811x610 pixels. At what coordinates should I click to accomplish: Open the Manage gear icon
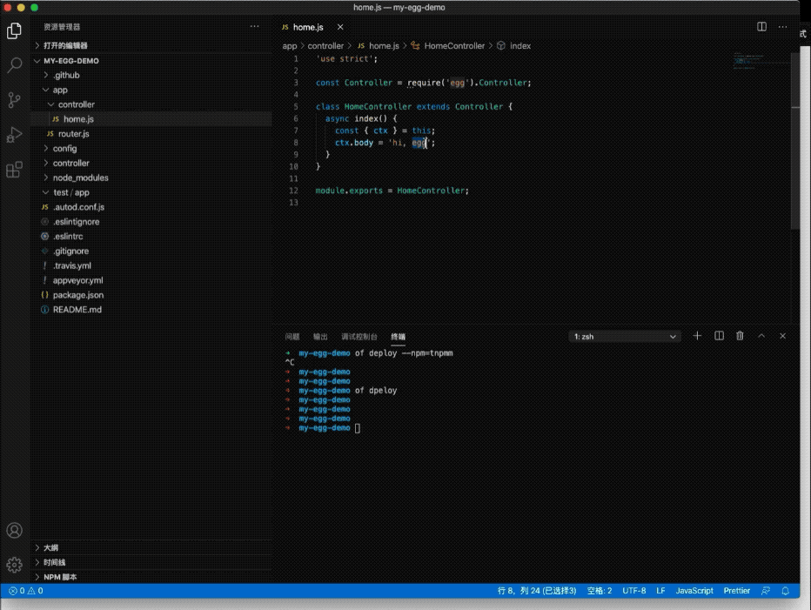point(15,565)
